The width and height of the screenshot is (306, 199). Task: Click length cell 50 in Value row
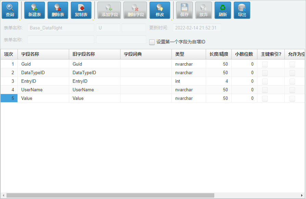coord(219,98)
